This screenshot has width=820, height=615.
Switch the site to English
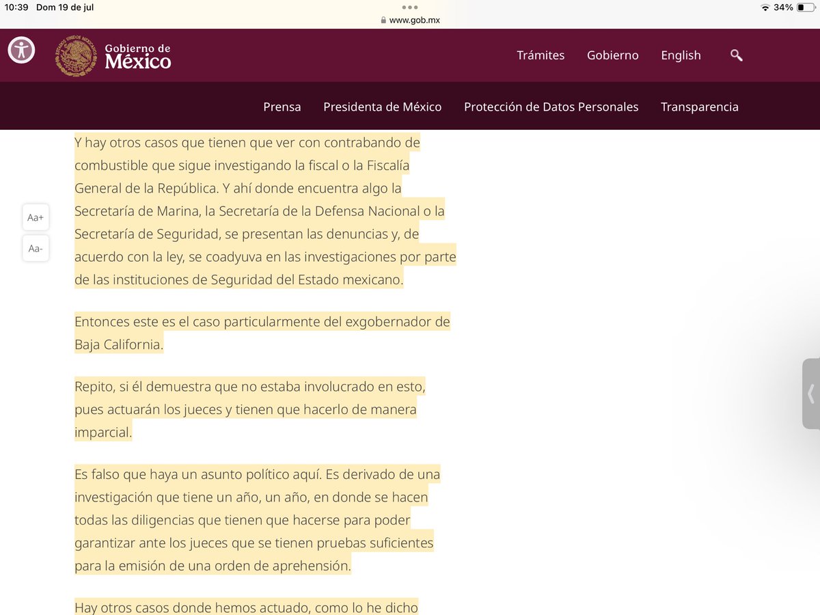(681, 55)
